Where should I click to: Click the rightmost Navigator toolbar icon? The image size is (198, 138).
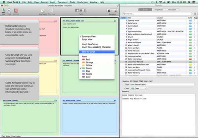[116, 11]
